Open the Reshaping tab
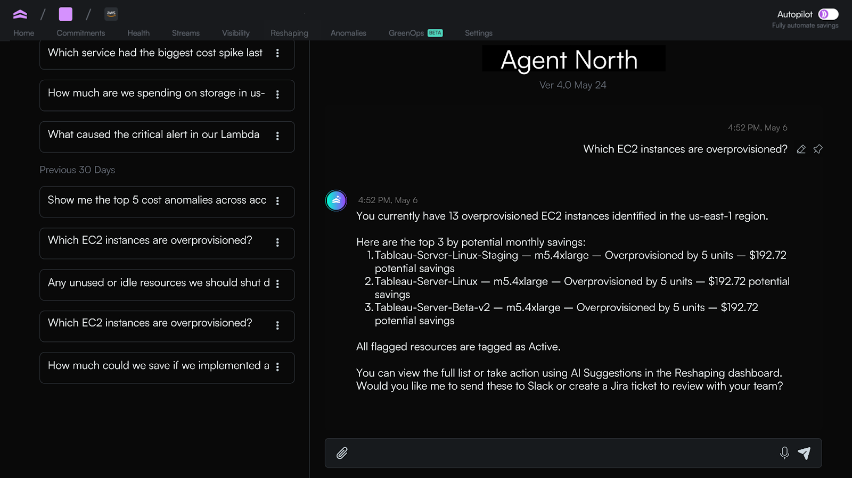Viewport: 852px width, 478px height. pos(289,33)
